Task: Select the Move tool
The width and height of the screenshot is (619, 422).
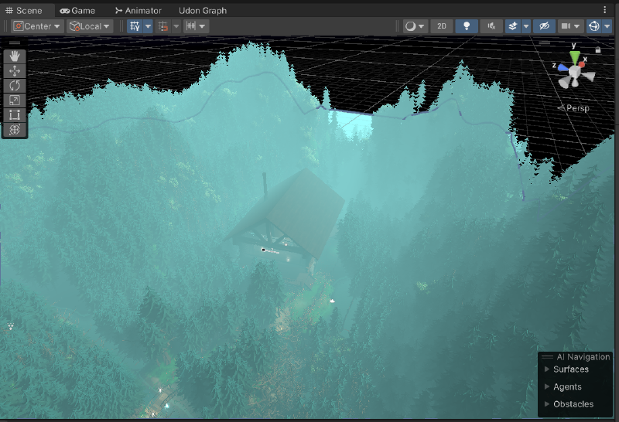Action: coord(15,71)
